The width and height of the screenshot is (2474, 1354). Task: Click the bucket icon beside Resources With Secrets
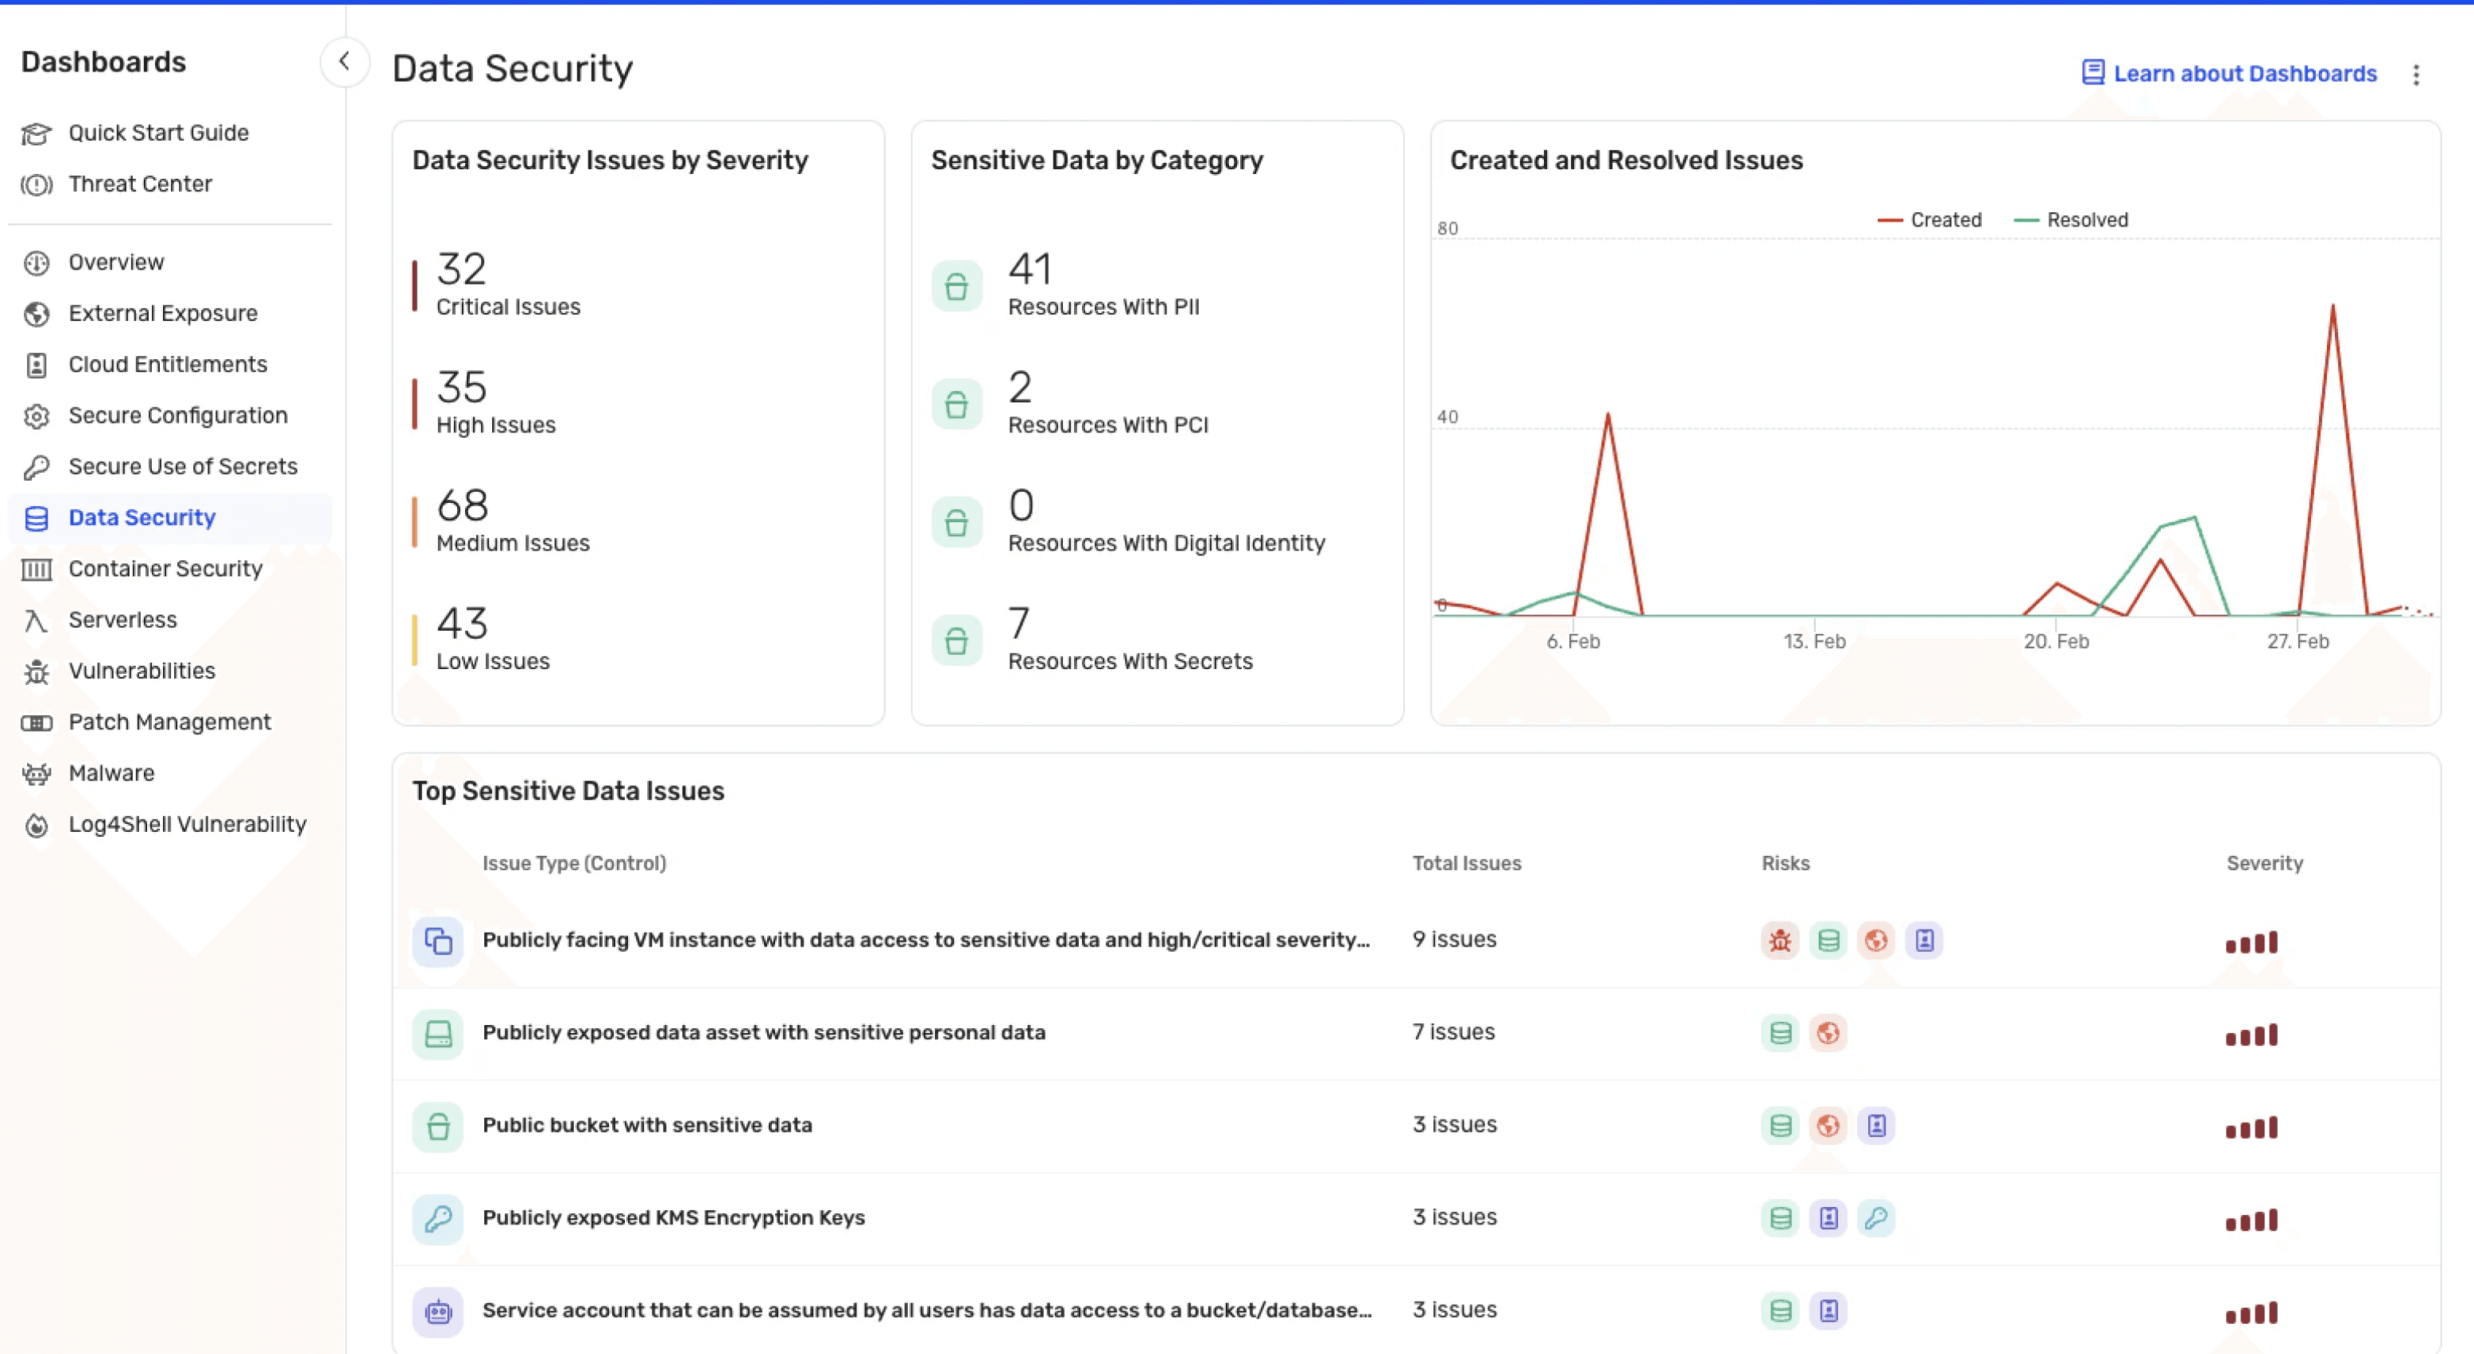click(956, 640)
